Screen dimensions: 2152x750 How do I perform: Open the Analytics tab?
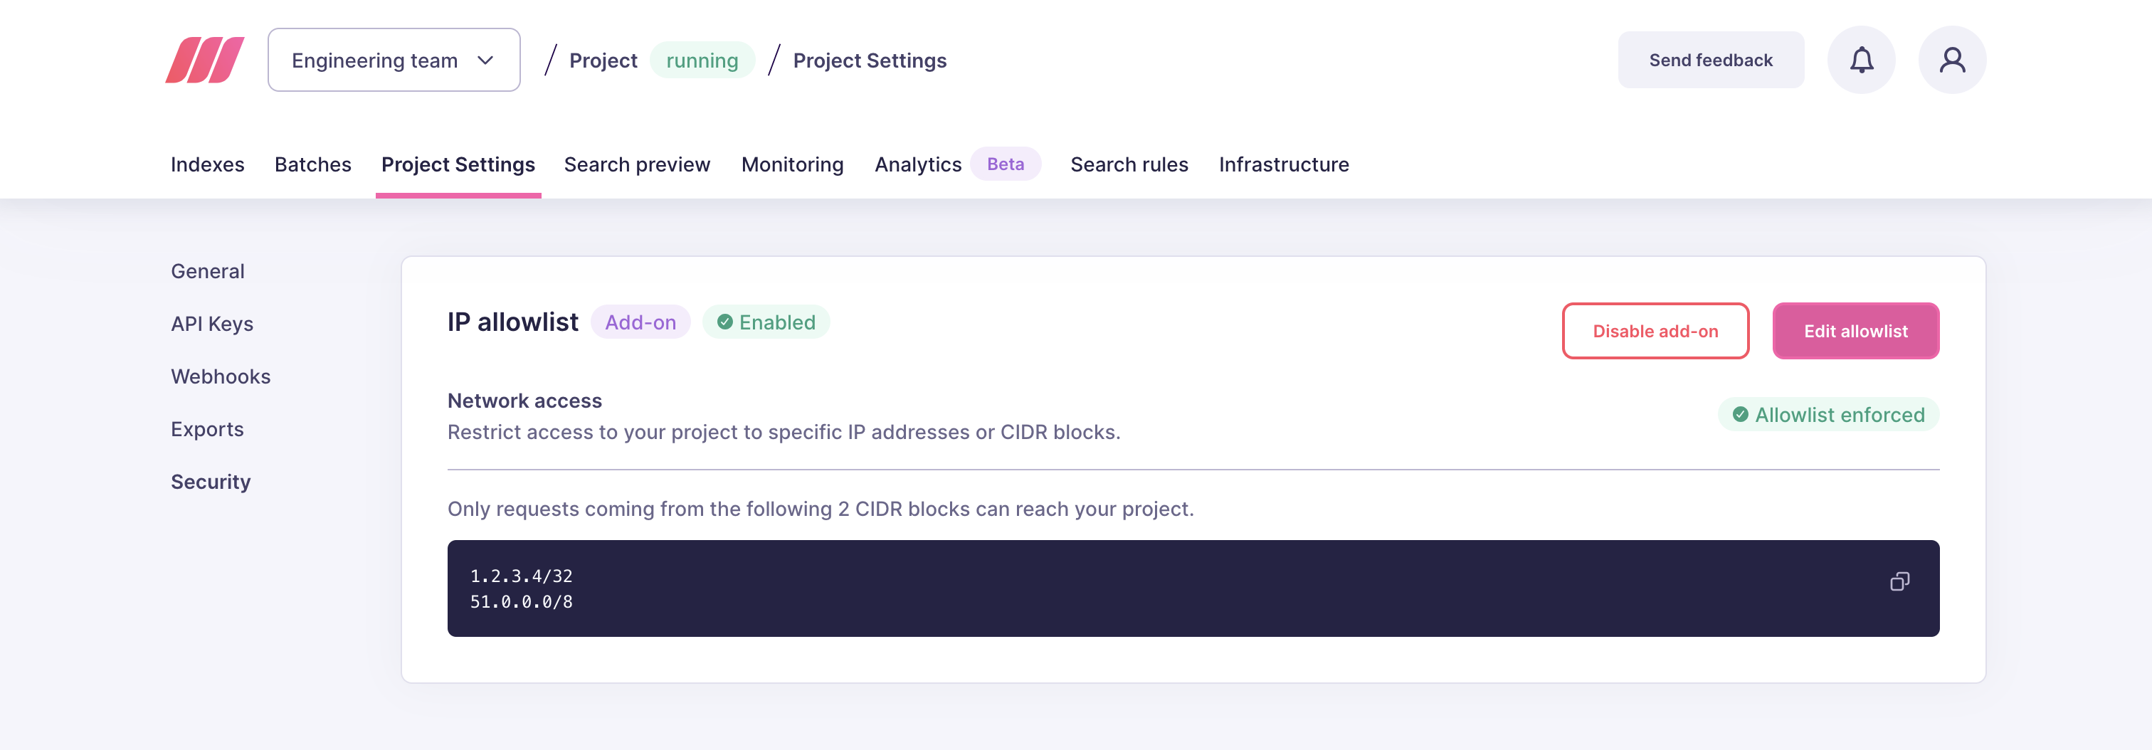917,164
